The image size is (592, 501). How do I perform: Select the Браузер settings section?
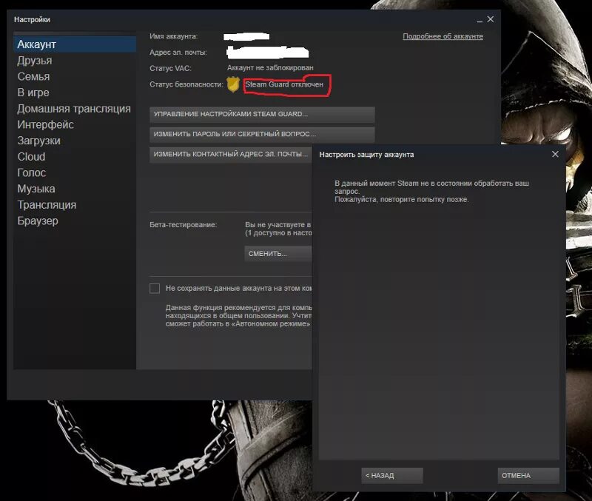pos(38,221)
